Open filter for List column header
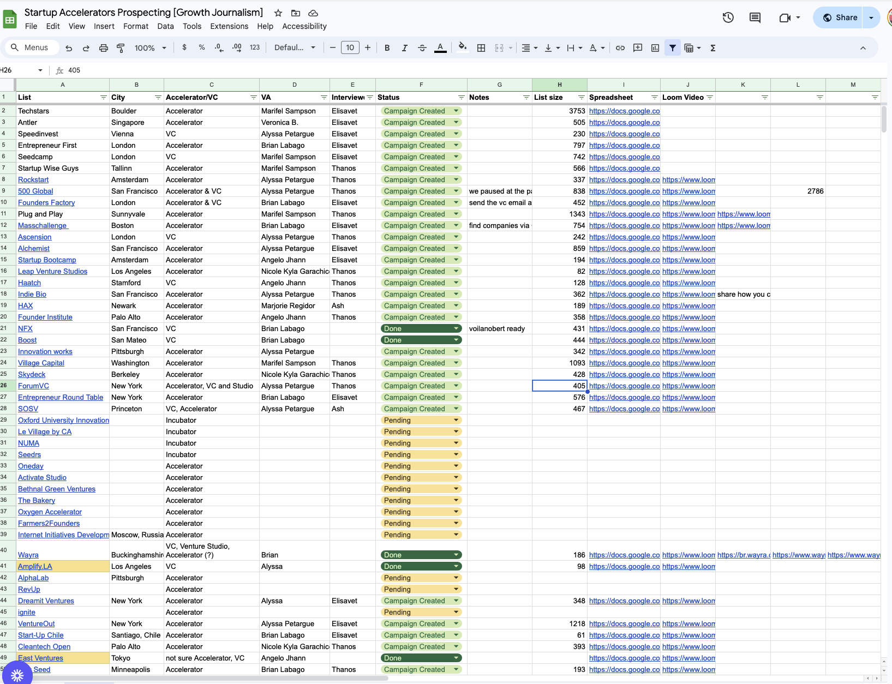Image resolution: width=892 pixels, height=684 pixels. click(x=104, y=98)
